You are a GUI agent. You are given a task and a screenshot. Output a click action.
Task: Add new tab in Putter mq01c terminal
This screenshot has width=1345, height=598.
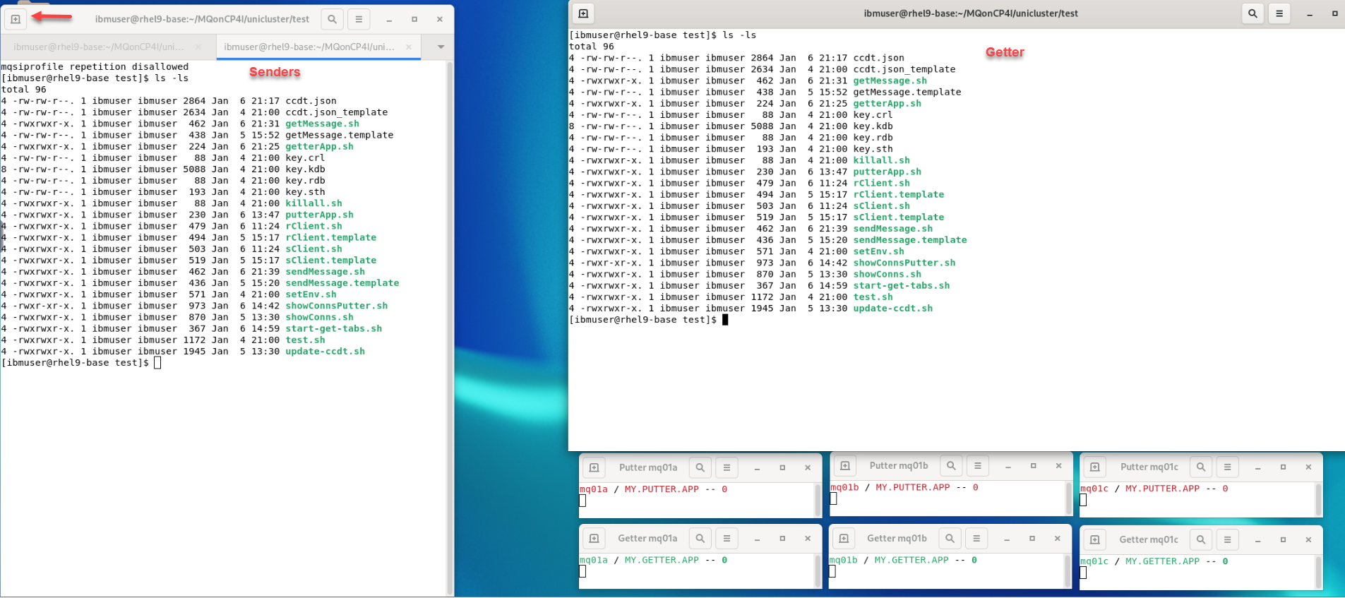tap(1095, 467)
